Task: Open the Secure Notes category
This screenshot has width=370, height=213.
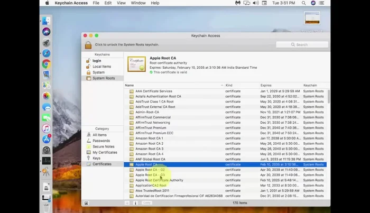Action: pyautogui.click(x=103, y=146)
